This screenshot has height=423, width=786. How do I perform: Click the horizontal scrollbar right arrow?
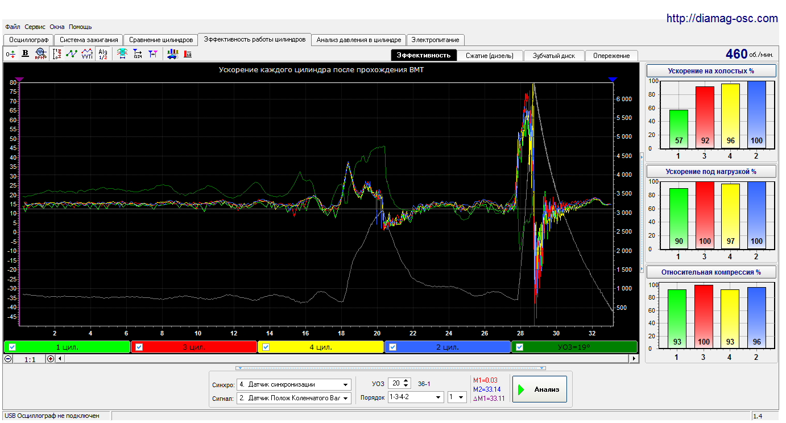634,359
